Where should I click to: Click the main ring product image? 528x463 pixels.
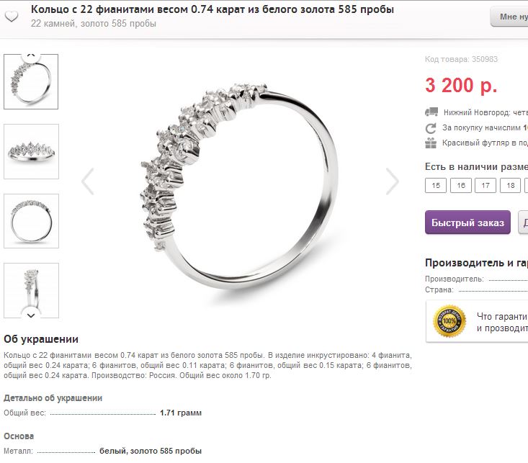239,185
